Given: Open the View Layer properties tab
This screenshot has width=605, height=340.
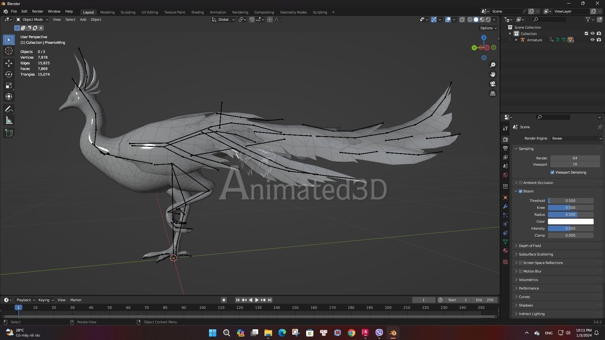Looking at the screenshot, I should pyautogui.click(x=505, y=157).
